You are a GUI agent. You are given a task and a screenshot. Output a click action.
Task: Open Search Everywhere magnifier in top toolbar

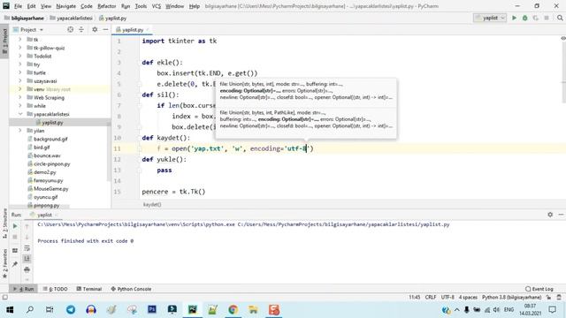560,18
